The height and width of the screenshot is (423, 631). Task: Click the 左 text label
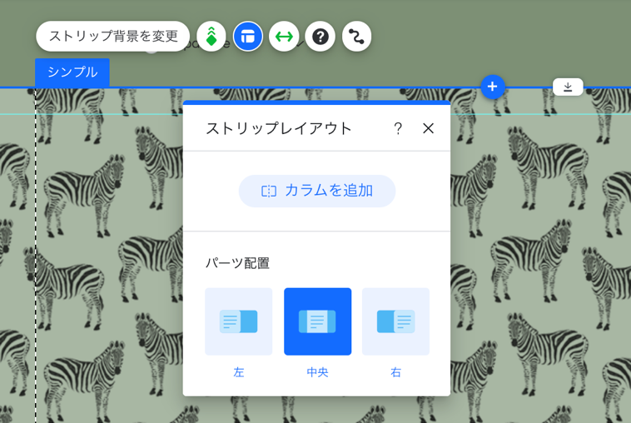(239, 372)
